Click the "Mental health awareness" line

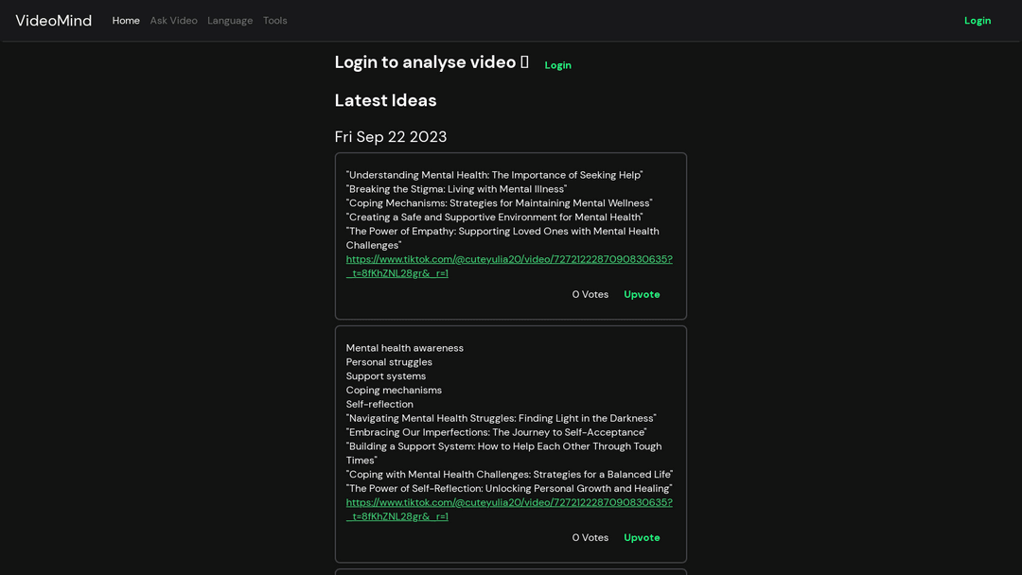[405, 348]
